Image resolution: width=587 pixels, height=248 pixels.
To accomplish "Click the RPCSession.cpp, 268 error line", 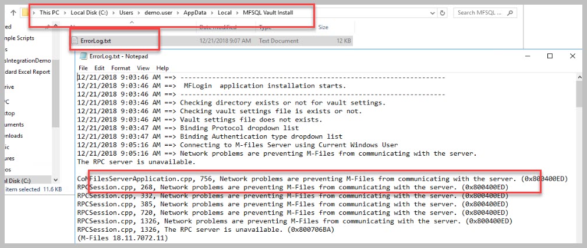I will [293, 187].
